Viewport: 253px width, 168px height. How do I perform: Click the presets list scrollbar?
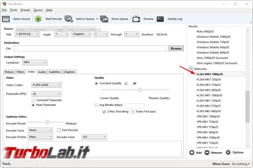coord(248,107)
